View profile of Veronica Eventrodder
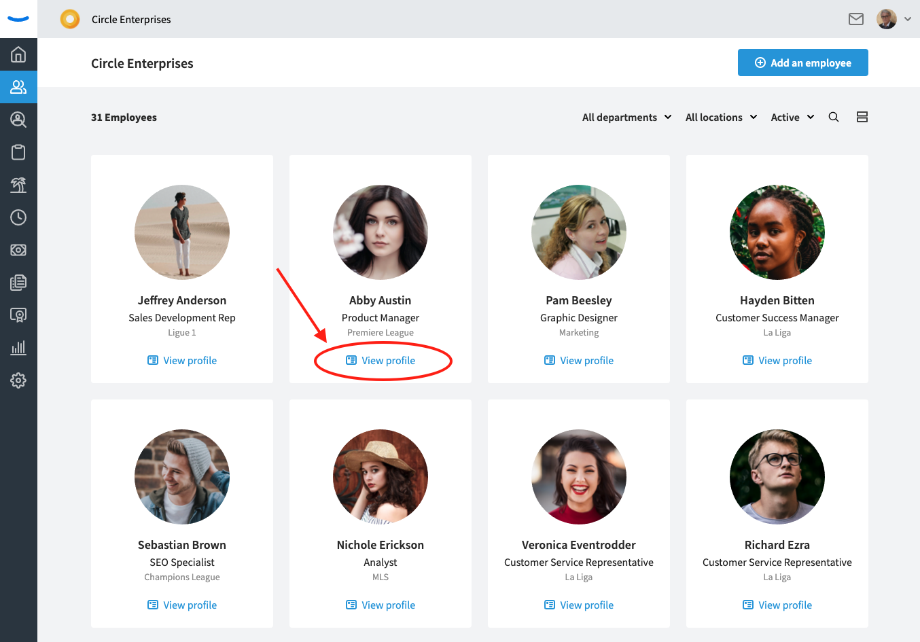The width and height of the screenshot is (920, 642). [579, 605]
